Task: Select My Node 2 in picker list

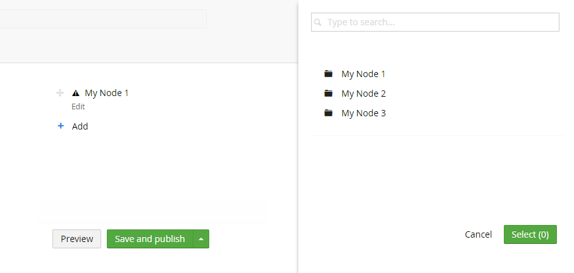Action: [363, 94]
